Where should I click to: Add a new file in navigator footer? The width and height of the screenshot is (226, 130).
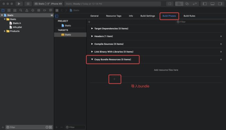coord(3,127)
